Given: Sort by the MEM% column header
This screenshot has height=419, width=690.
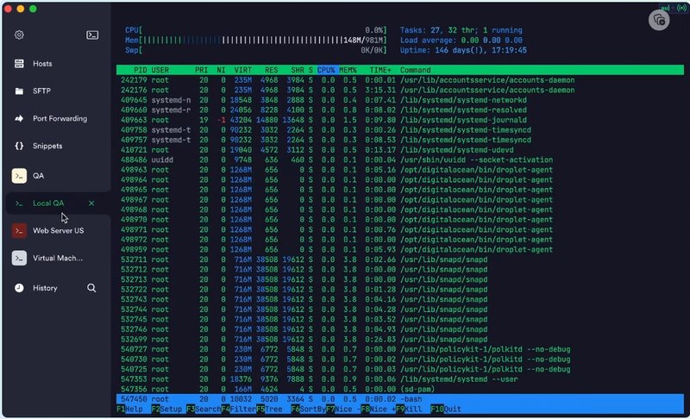Looking at the screenshot, I should 349,69.
